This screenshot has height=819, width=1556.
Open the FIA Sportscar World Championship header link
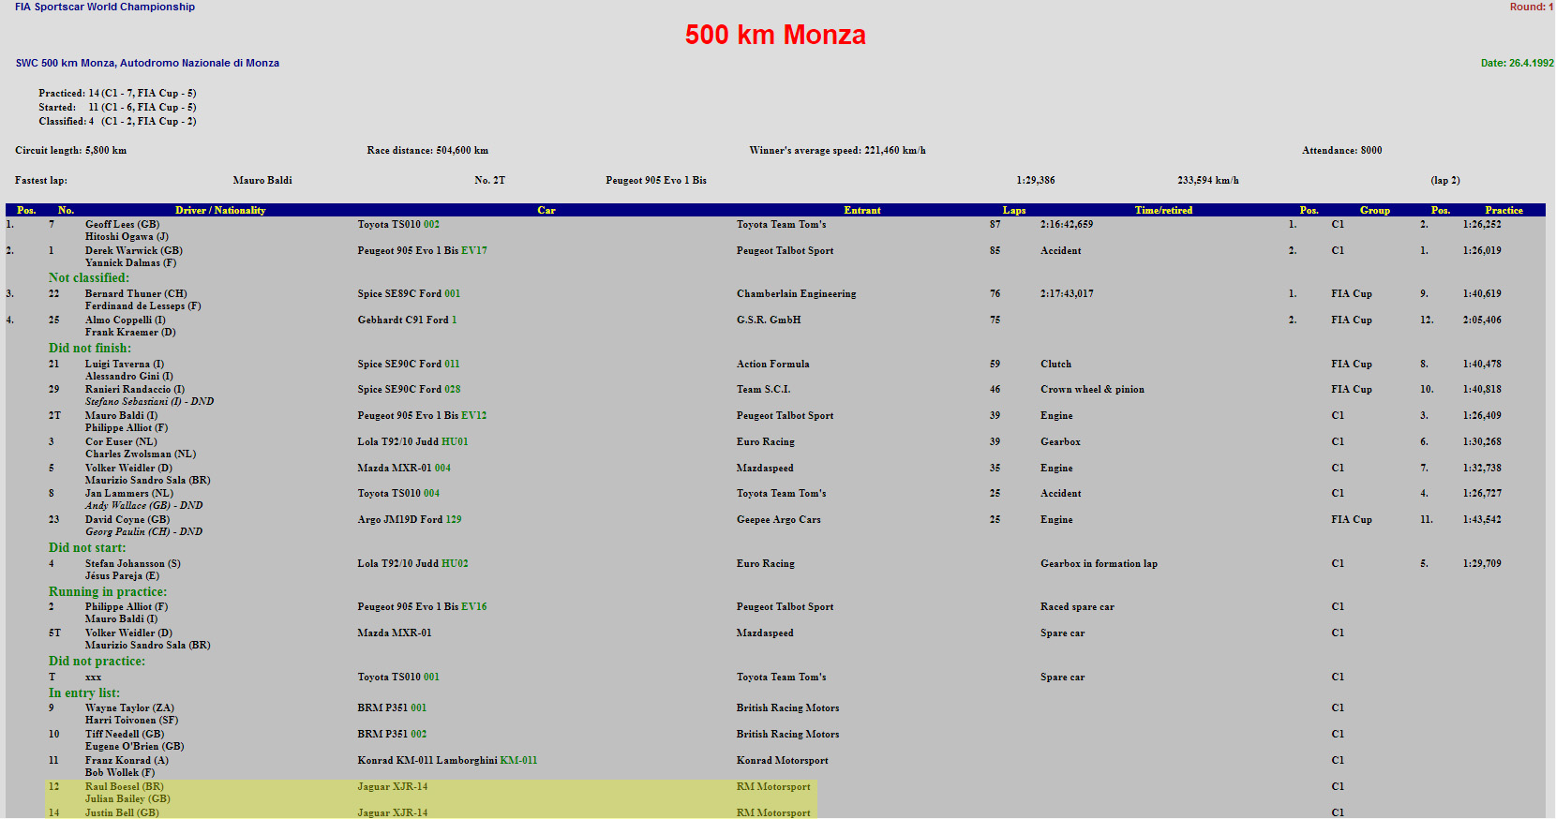tap(105, 7)
